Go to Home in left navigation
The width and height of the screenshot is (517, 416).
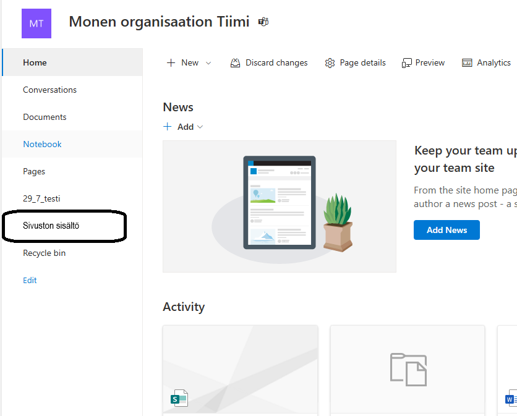35,62
